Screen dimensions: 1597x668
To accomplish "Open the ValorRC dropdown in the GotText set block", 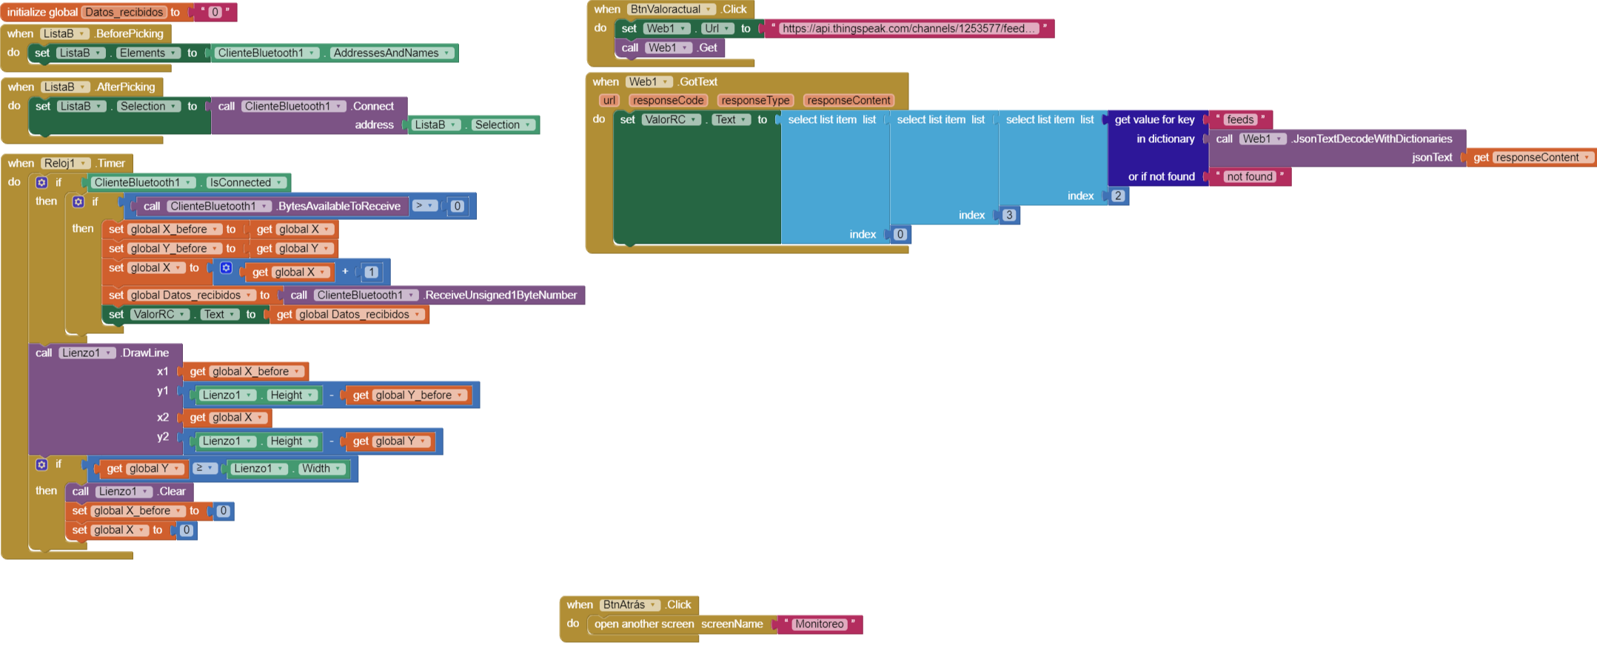I will click(x=671, y=119).
